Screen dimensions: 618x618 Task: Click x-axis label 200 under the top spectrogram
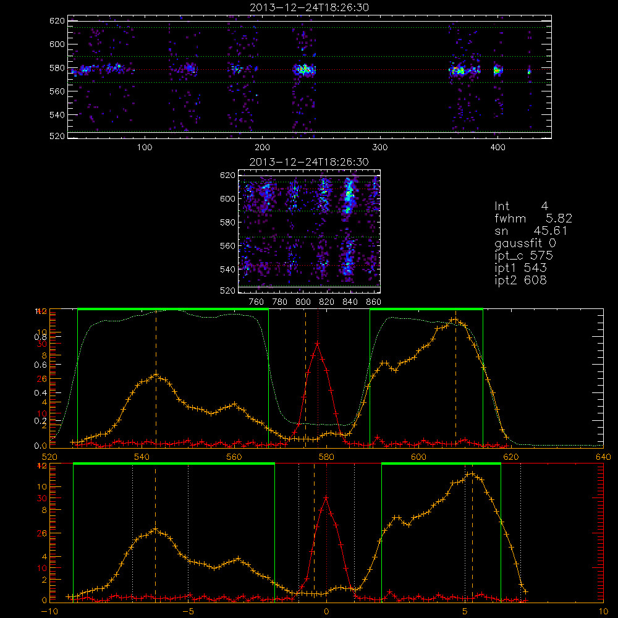pyautogui.click(x=262, y=148)
